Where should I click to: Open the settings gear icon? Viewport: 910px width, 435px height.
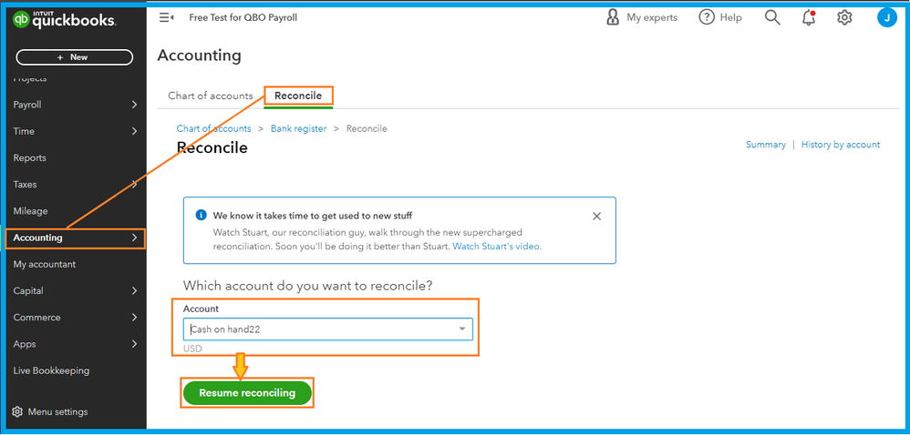click(844, 18)
